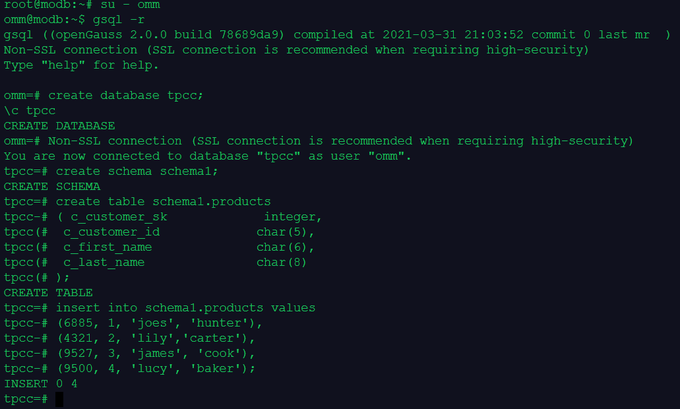
Task: Click the 'create schema schema1;' command
Action: (137, 172)
